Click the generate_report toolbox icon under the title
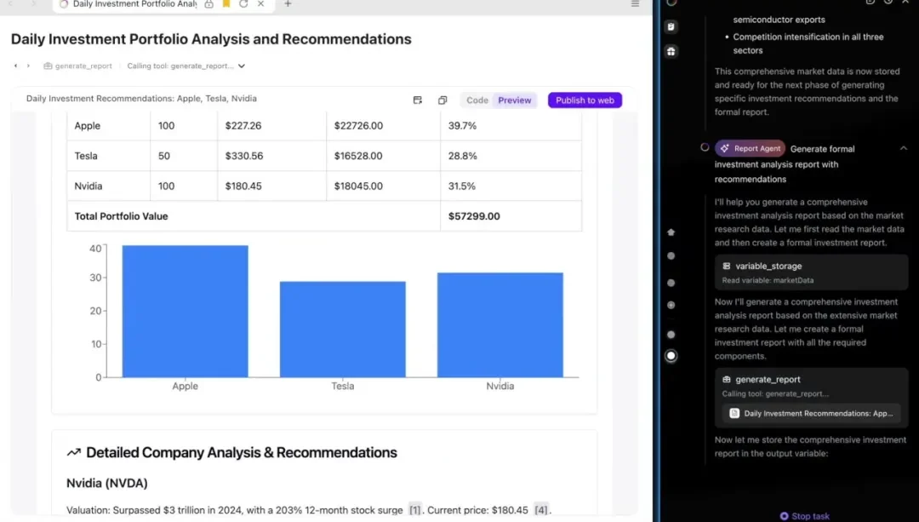 (x=48, y=66)
